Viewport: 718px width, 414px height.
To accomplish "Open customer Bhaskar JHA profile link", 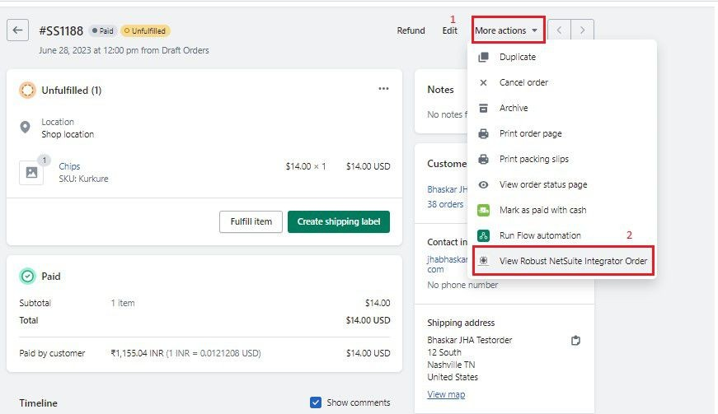I will [448, 189].
